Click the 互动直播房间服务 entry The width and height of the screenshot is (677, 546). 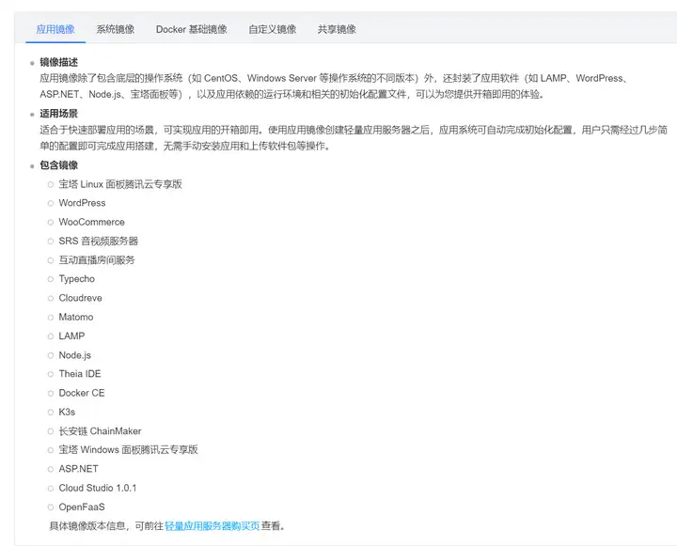pos(97,259)
